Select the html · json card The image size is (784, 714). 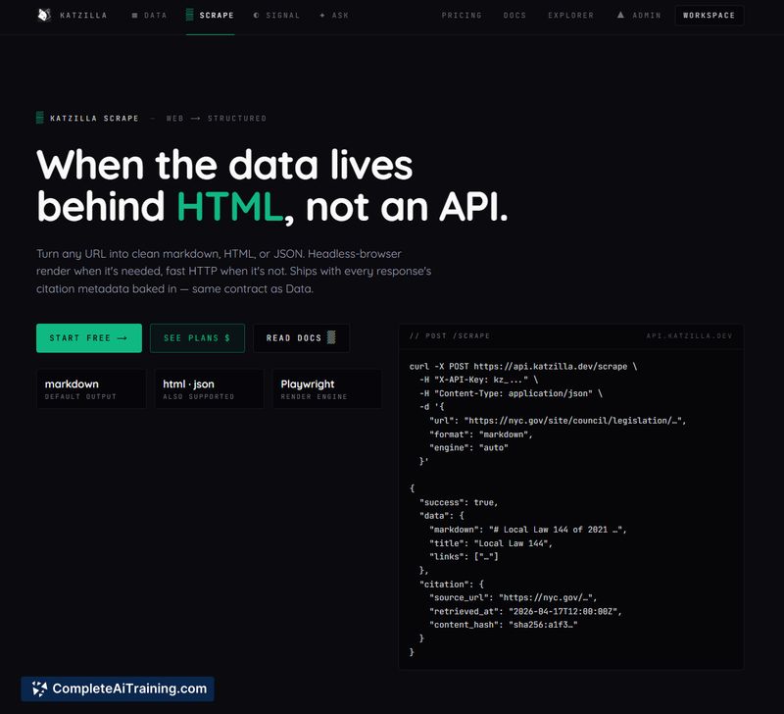pyautogui.click(x=209, y=388)
